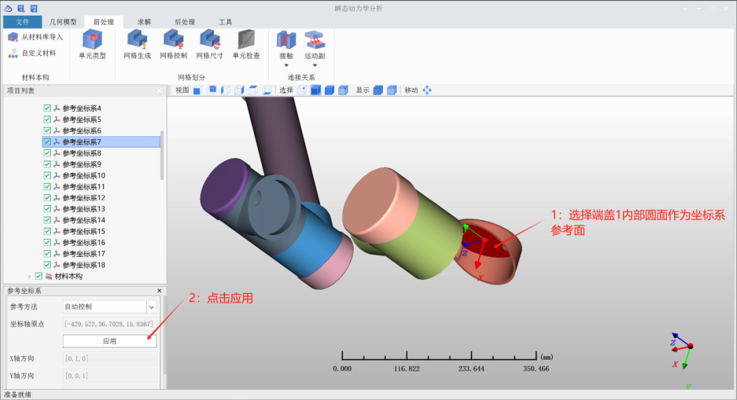Image resolution: width=737 pixels, height=400 pixels.
Task: Choose the solid blue cube selection icon
Action: coord(330,90)
